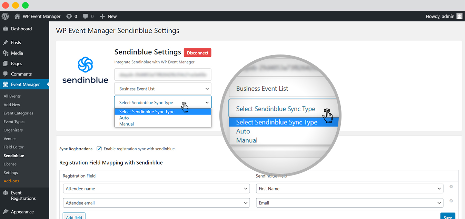Click the Dashboard gauge icon

(x=6, y=29)
